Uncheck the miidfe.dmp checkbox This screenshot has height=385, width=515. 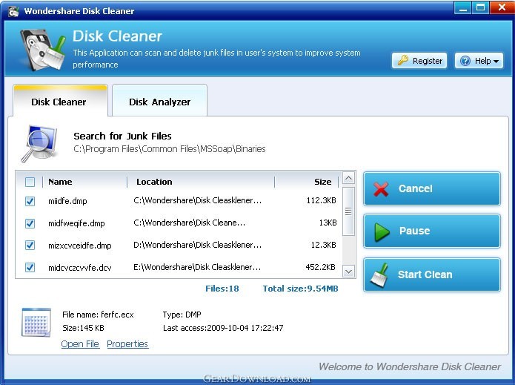tap(30, 201)
